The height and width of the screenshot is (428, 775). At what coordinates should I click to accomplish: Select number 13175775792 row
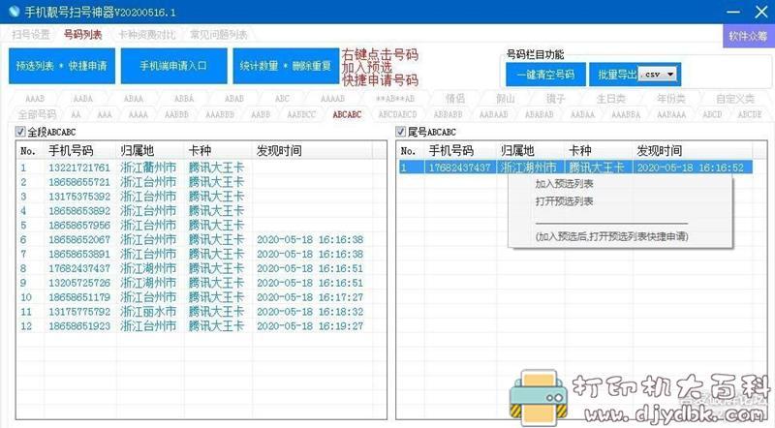(195, 312)
